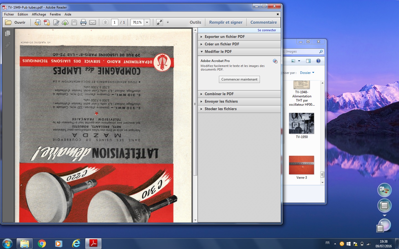Click the envelope email icon
The height and width of the screenshot is (249, 399).
click(x=93, y=22)
